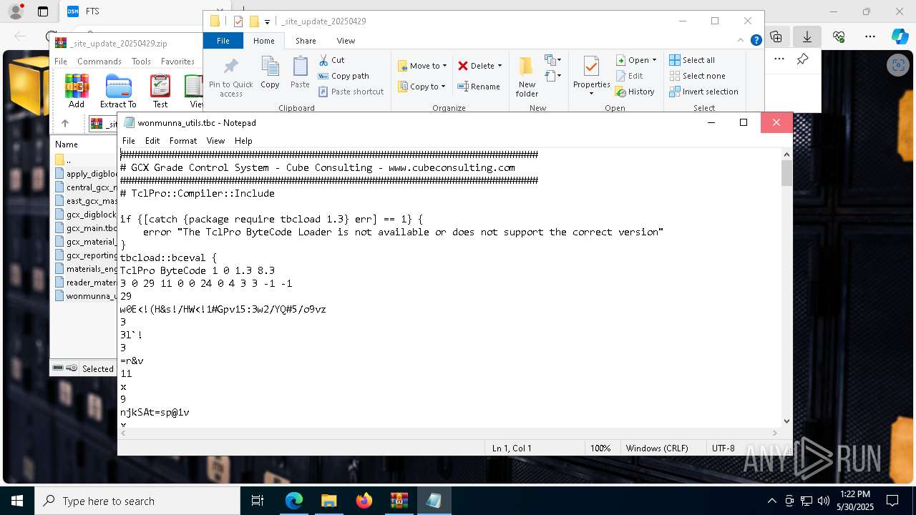916x515 pixels.
Task: Click Select none in Explorer ribbon
Action: click(x=697, y=76)
